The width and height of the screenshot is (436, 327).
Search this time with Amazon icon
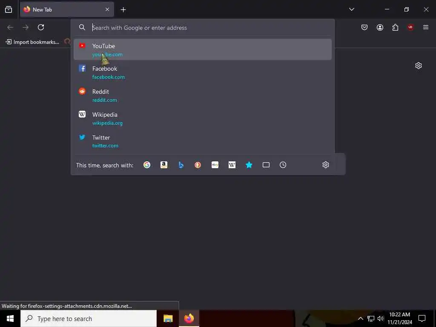click(164, 165)
